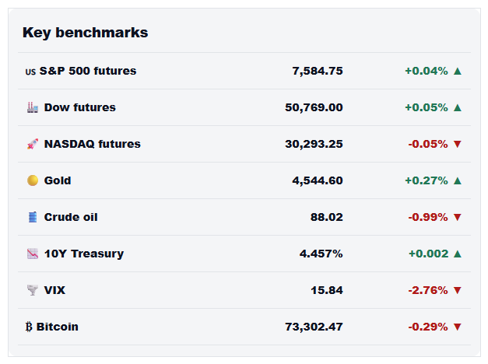This screenshot has width=488, height=364.
Task: Select the NASDAQ futures label
Action: click(92, 144)
